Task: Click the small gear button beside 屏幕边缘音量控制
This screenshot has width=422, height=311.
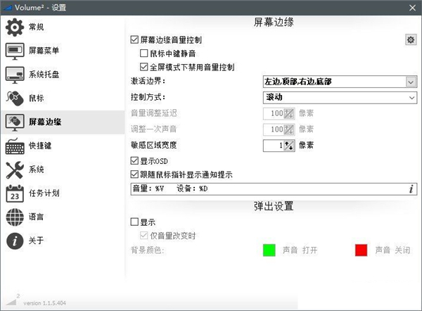Action: (411, 40)
